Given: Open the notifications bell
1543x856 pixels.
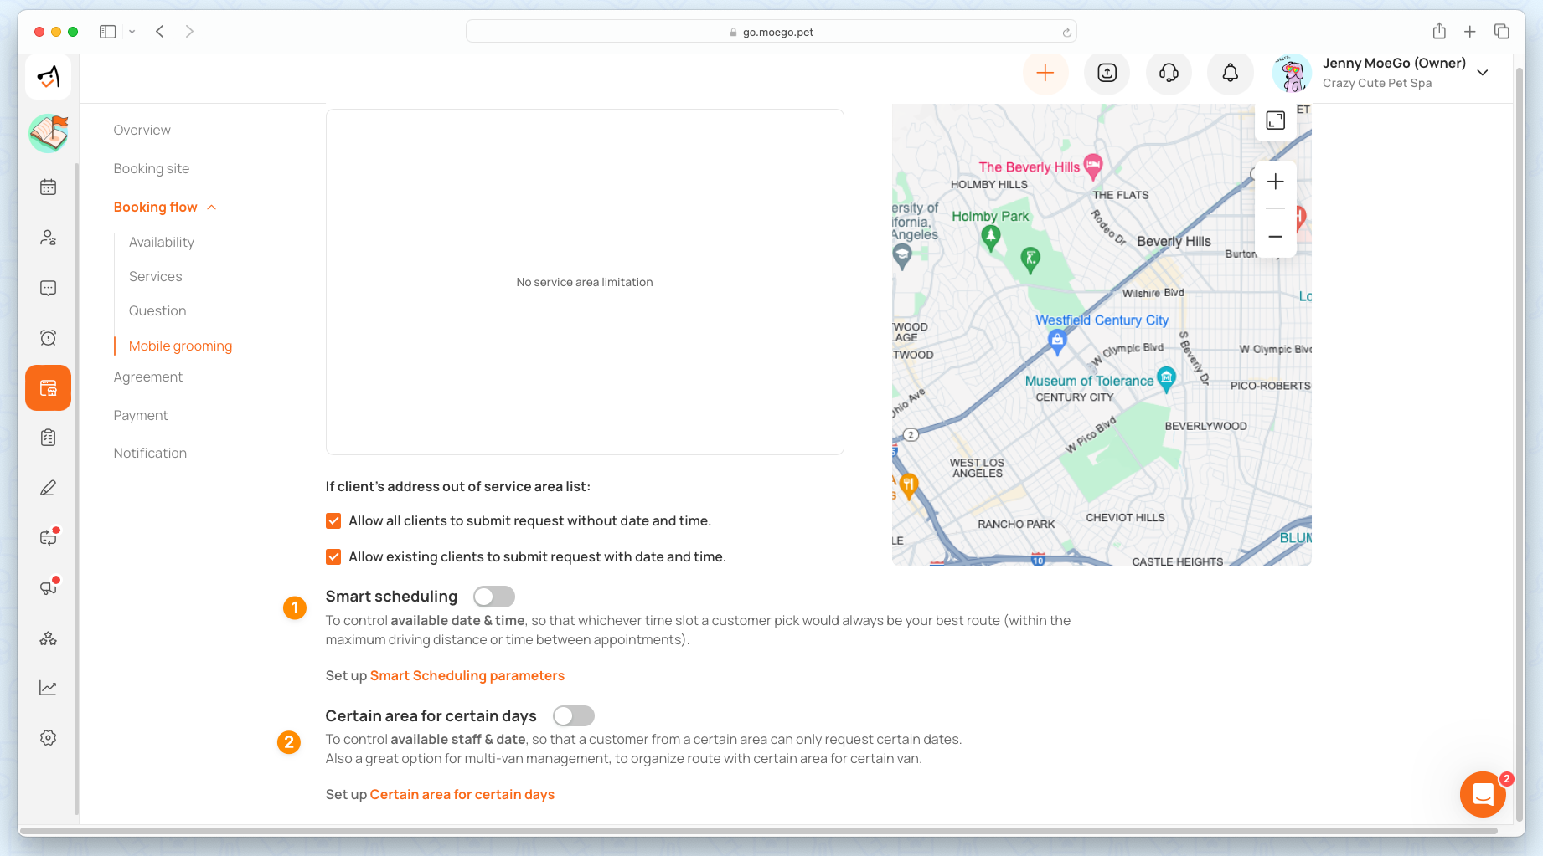Looking at the screenshot, I should [1231, 73].
